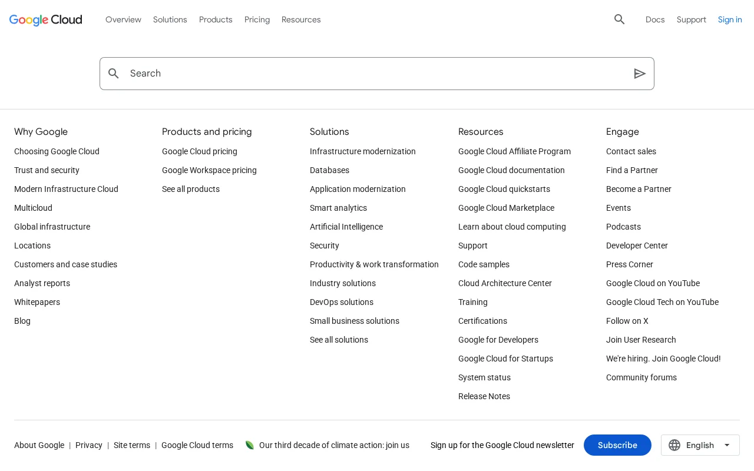Screen dimensions: 754x471
Task: Open Google Cloud terms footer link
Action: 197,445
